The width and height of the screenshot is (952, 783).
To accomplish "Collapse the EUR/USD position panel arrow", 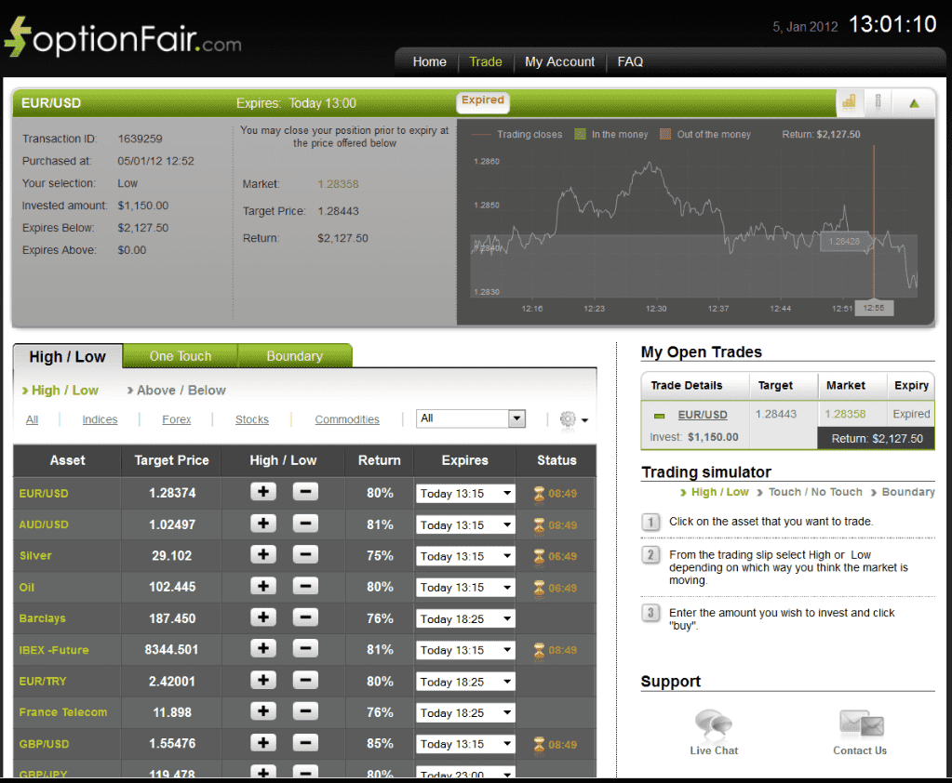I will click(x=914, y=103).
